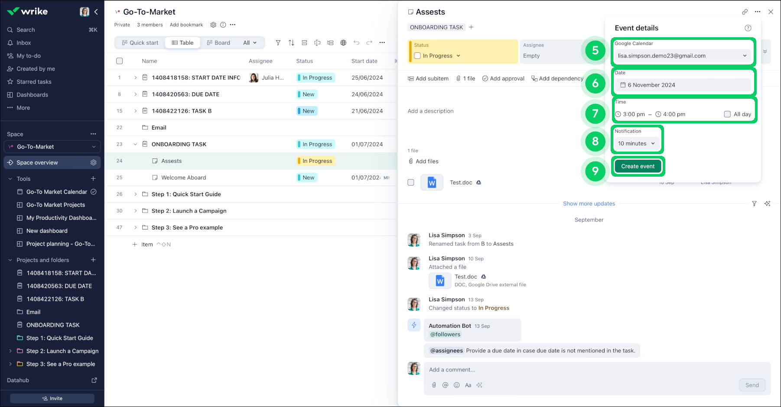Click the attachment paperclip in the comment box

click(x=434, y=385)
